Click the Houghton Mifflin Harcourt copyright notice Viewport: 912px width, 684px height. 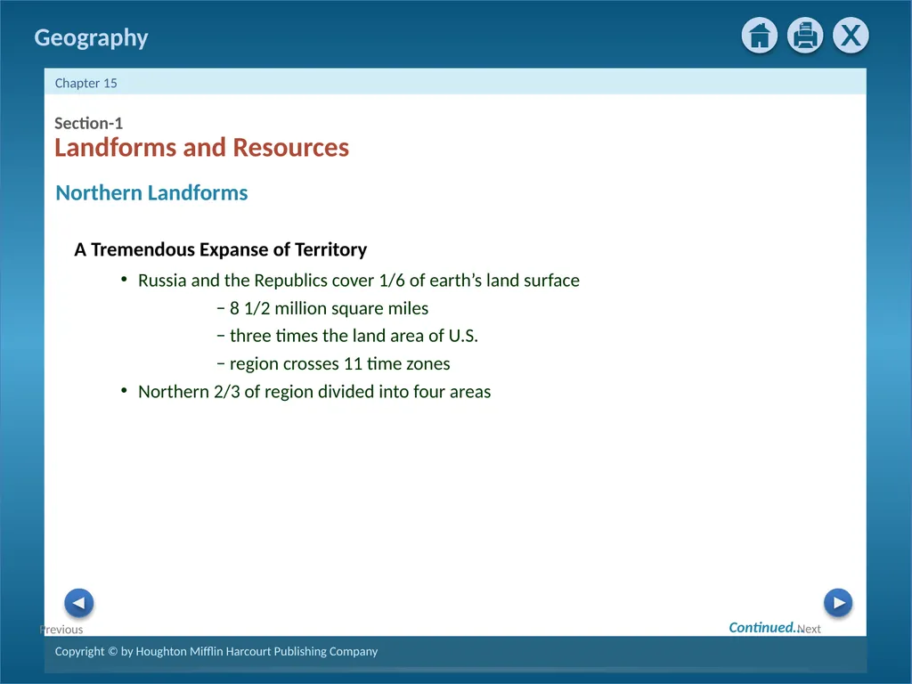[216, 651]
